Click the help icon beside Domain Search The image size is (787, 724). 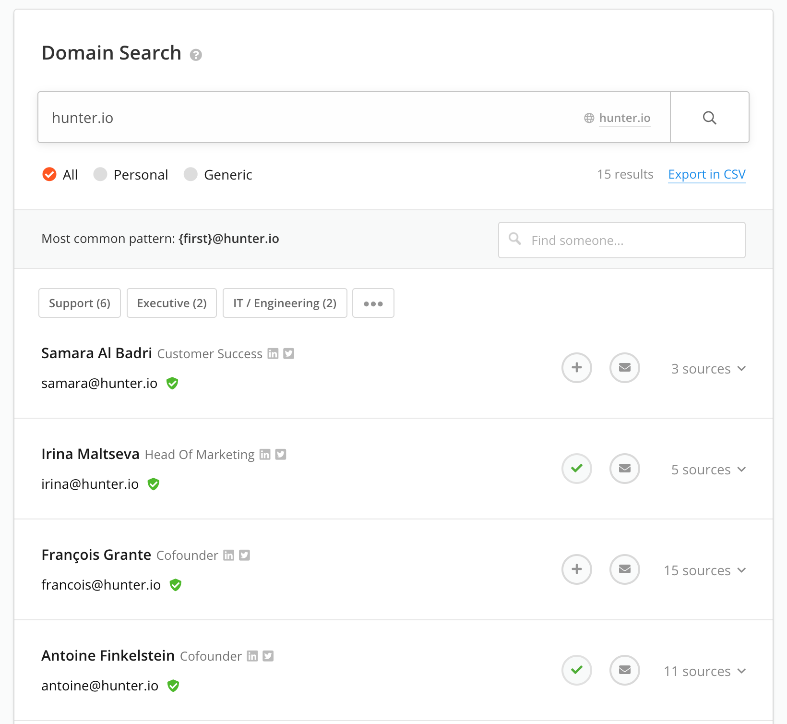click(x=196, y=55)
